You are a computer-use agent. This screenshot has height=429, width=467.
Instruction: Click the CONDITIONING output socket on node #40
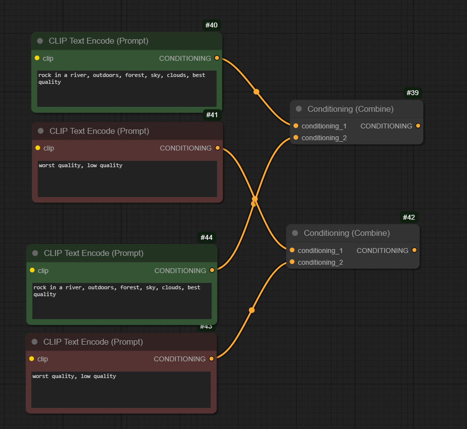[217, 58]
